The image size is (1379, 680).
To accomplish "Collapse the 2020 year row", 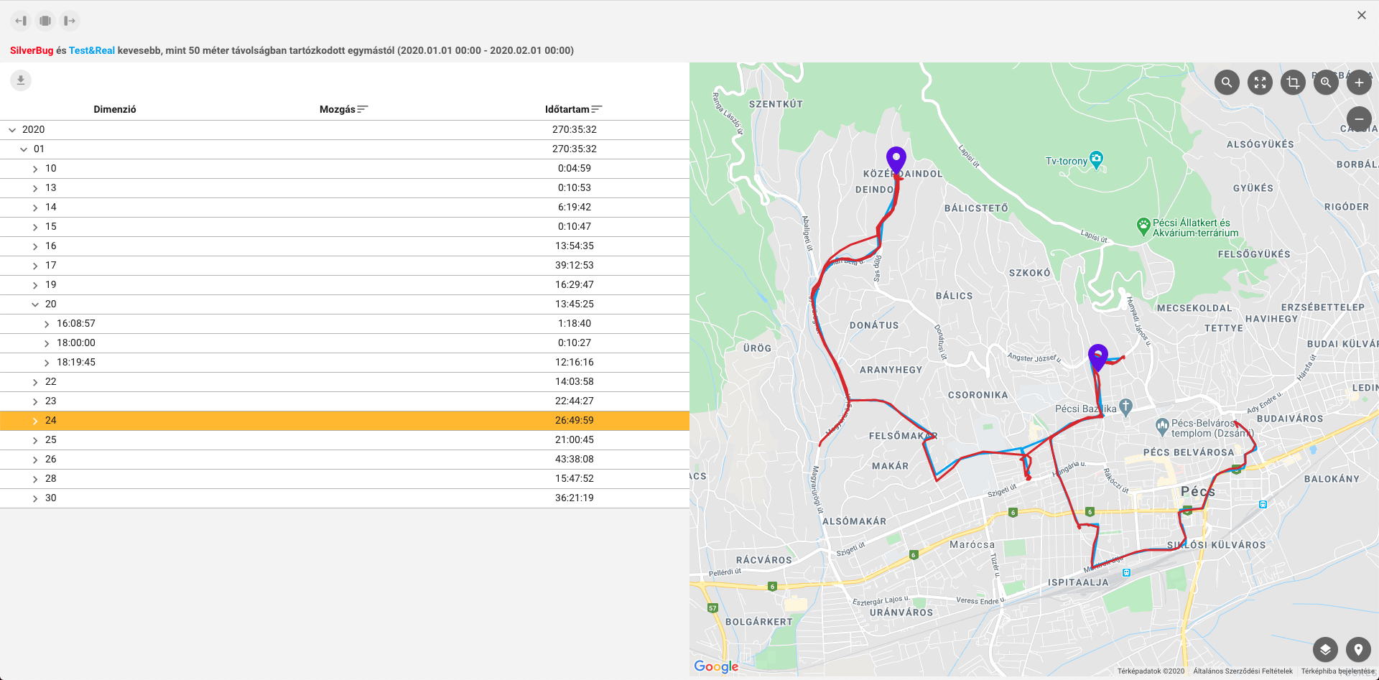I will [x=12, y=130].
